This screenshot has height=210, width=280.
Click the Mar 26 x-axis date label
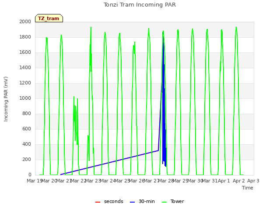coord(136,181)
